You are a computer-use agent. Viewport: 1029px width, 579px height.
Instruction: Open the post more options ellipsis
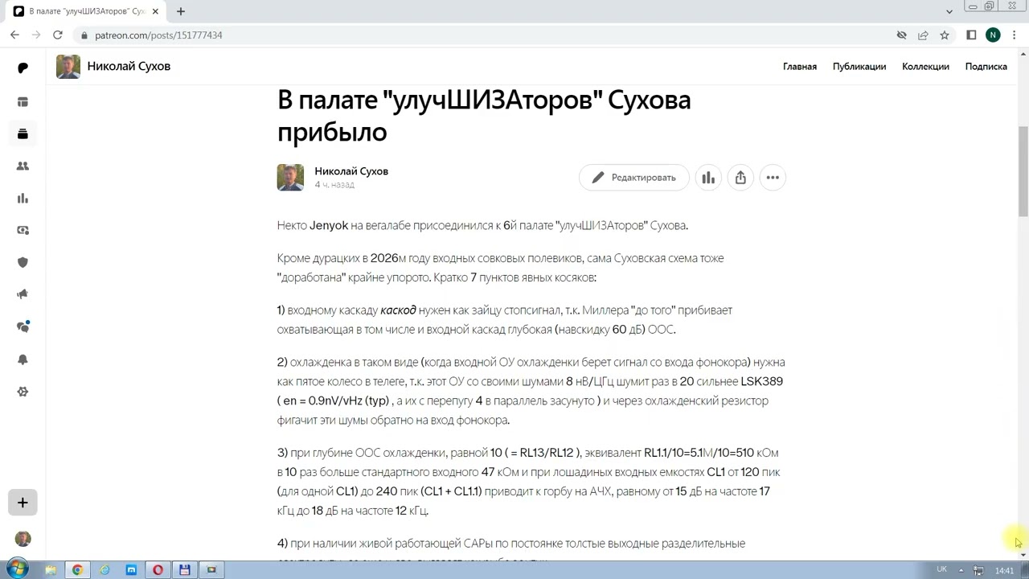(773, 178)
